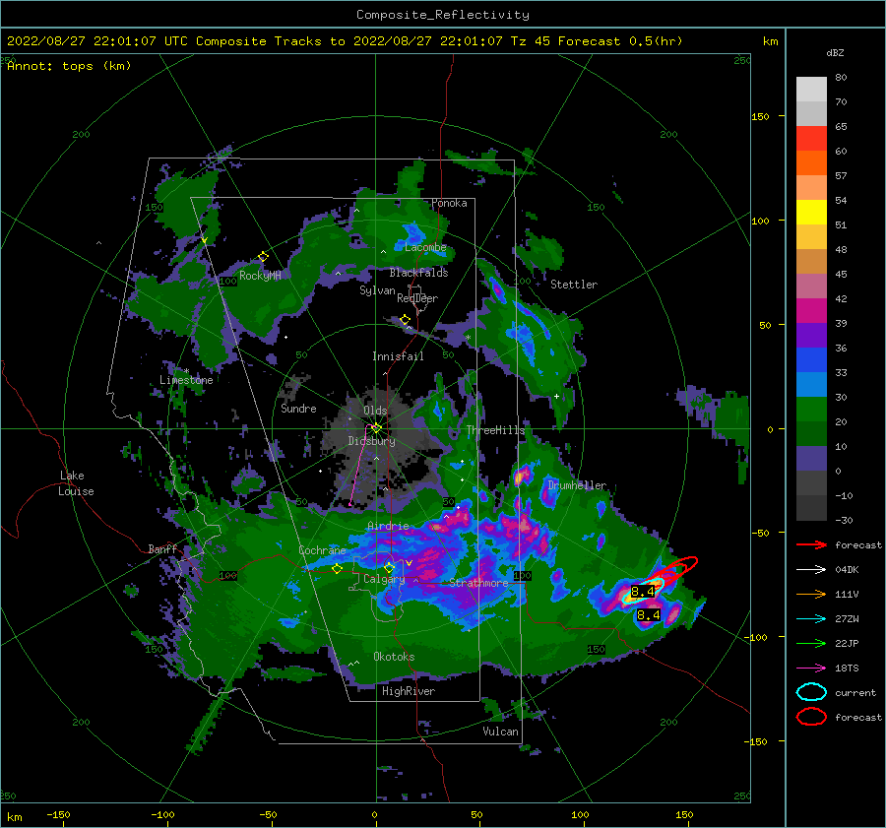This screenshot has height=828, width=886.
Task: Click the current legend label text
Action: (854, 692)
